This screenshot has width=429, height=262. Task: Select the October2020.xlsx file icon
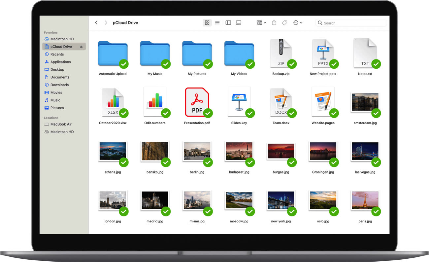point(113,102)
